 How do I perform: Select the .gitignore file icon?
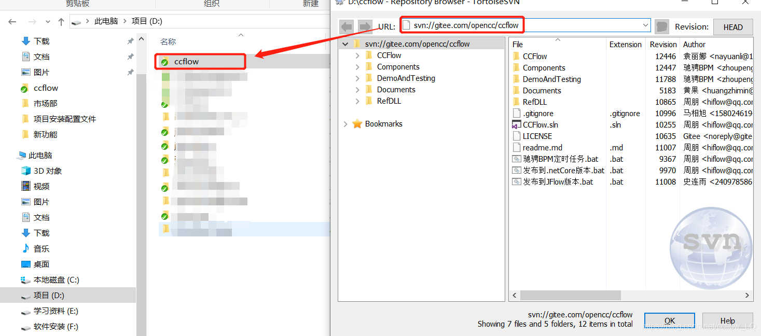516,114
